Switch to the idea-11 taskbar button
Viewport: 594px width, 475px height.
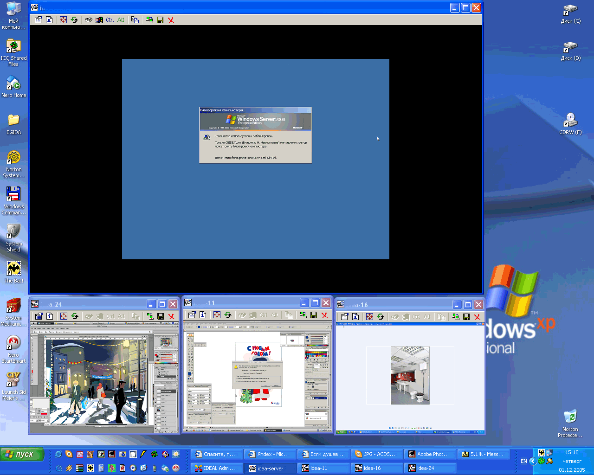(x=323, y=468)
